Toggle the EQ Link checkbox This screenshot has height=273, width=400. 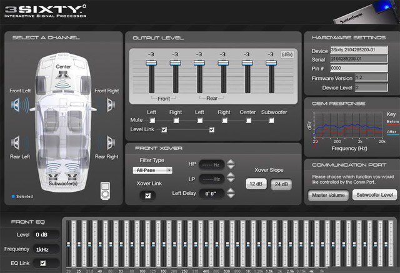(x=42, y=263)
